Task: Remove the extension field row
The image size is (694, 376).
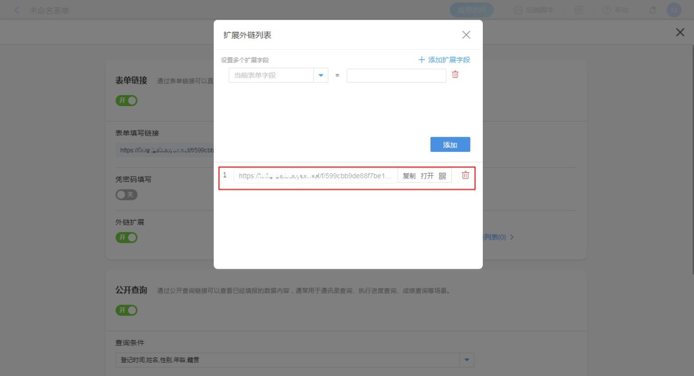Action: tap(455, 74)
